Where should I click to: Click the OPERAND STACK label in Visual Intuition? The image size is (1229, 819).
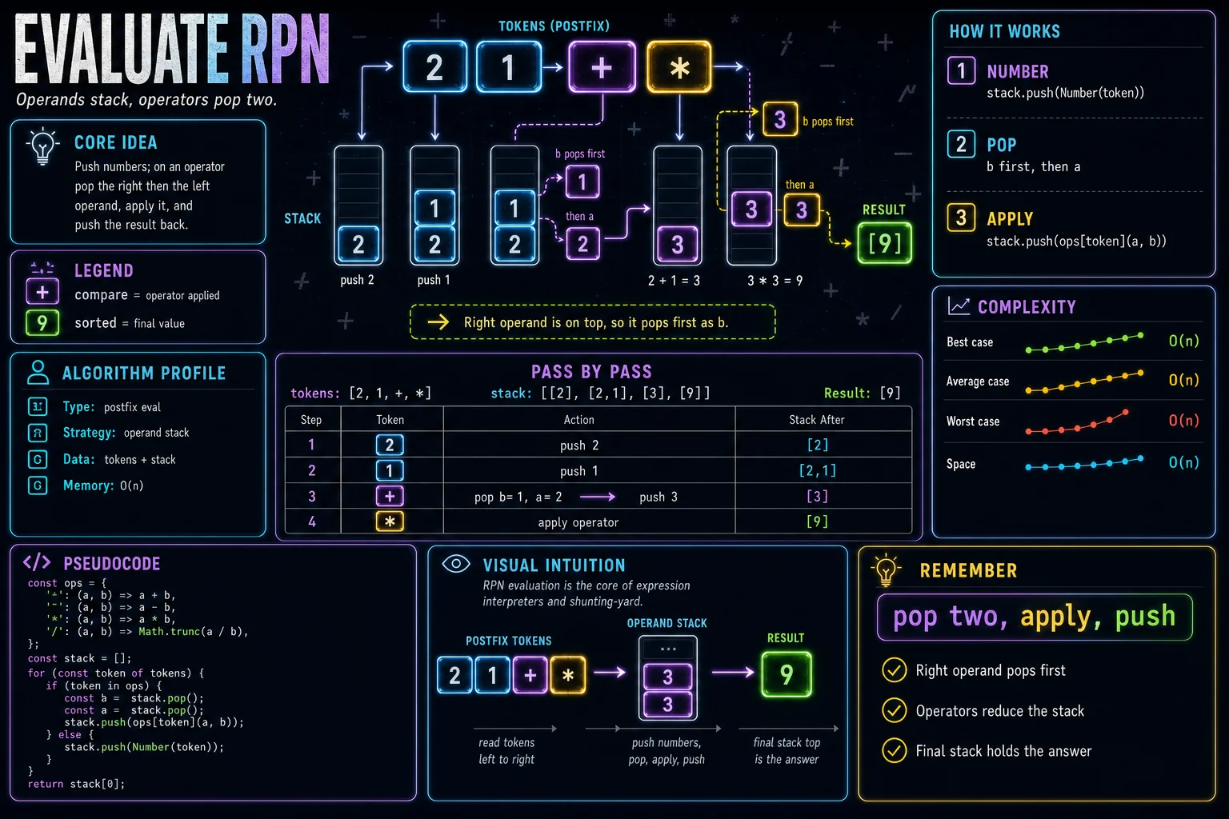[667, 623]
